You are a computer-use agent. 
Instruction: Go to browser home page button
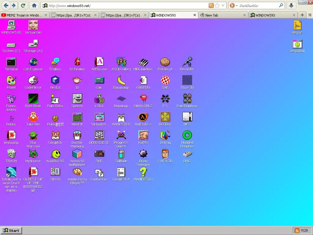pos(34,6)
